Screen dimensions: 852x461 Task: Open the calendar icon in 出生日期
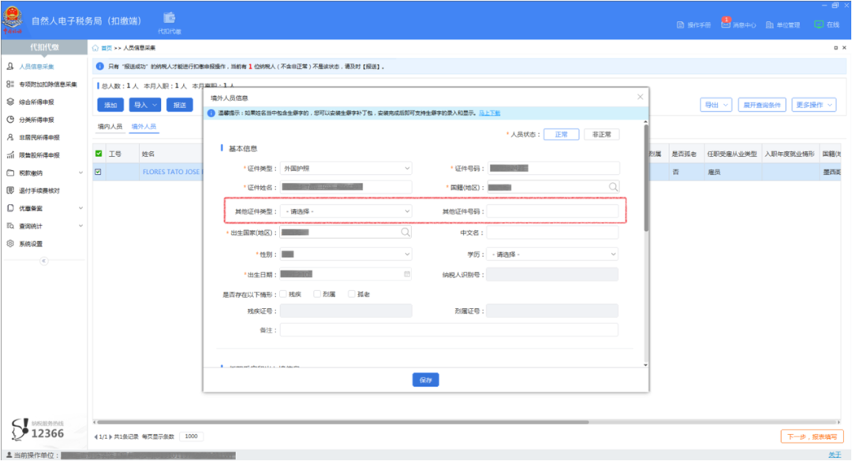[x=406, y=274]
